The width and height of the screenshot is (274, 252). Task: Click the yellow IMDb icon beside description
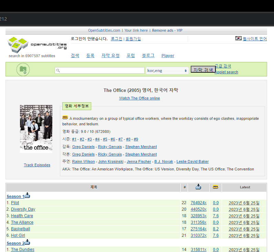pyautogui.click(x=65, y=117)
